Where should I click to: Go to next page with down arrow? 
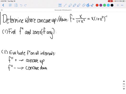(124, 89)
